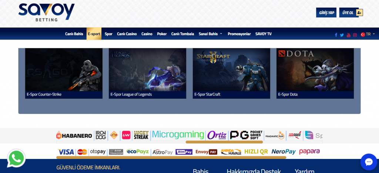This screenshot has width=379, height=173.
Task: Click the E-Spor StarCraft caption
Action: click(207, 94)
